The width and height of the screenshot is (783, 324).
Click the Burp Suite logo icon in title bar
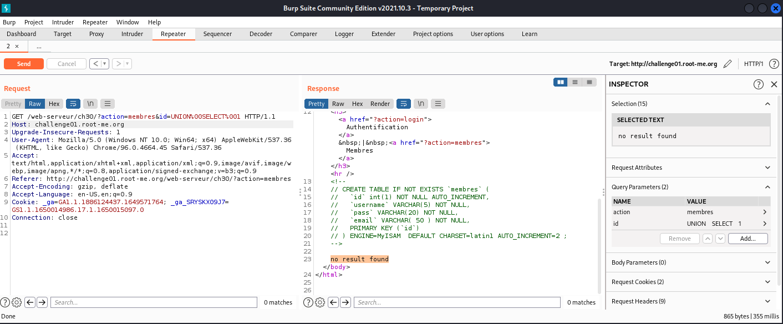coord(7,8)
